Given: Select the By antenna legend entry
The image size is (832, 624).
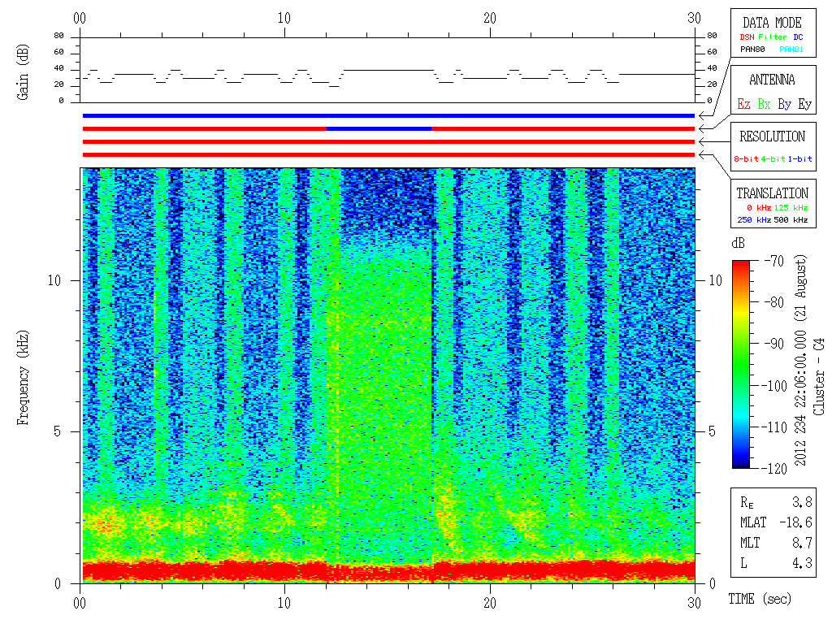Looking at the screenshot, I should click(784, 105).
